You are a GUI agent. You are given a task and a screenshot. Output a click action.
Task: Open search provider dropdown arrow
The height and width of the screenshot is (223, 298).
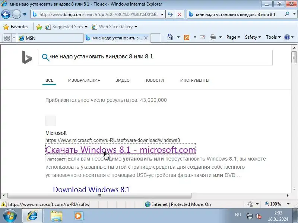pos(294,14)
